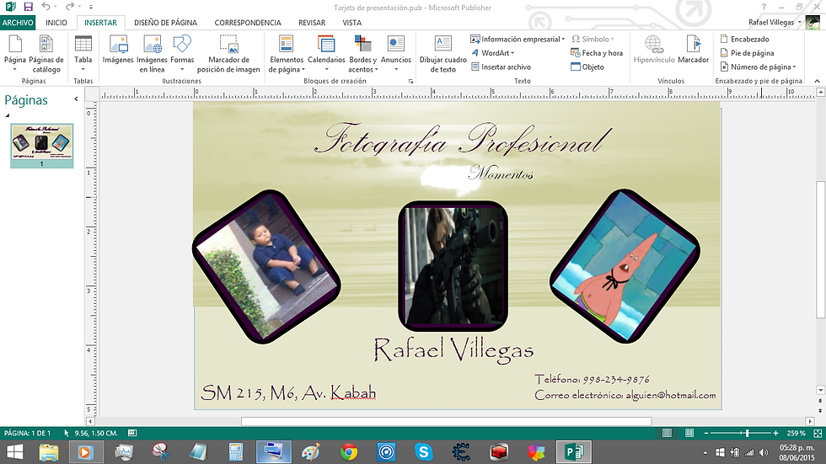Open the Windows Start button
This screenshot has height=464, width=826.
click(x=15, y=452)
